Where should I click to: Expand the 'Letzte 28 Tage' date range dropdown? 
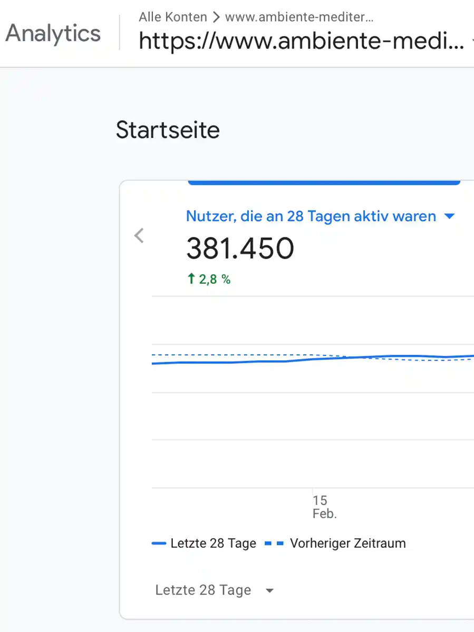[x=203, y=590]
